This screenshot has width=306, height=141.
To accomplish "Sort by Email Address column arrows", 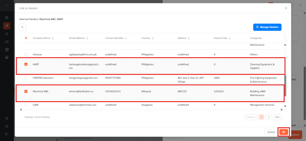I will (x=87, y=38).
